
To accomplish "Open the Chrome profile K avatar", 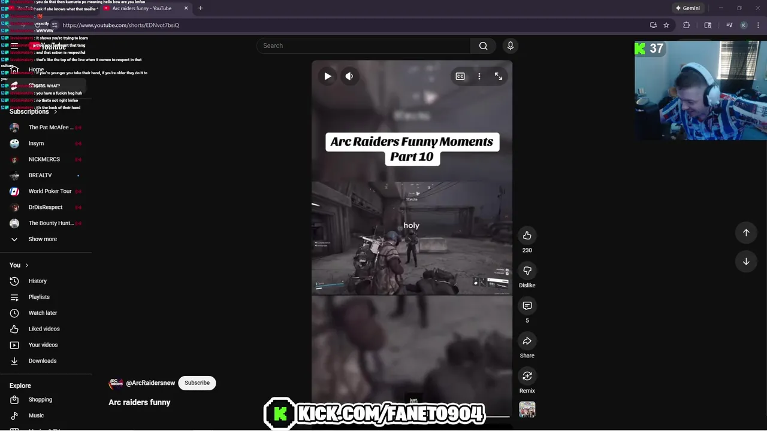I will point(744,25).
